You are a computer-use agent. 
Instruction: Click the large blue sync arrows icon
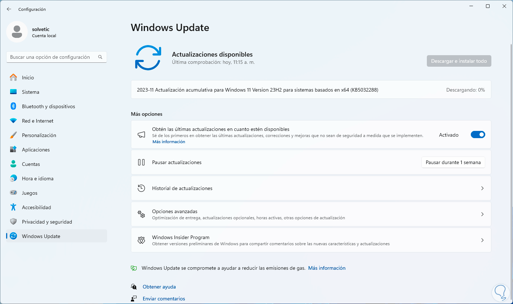point(148,58)
